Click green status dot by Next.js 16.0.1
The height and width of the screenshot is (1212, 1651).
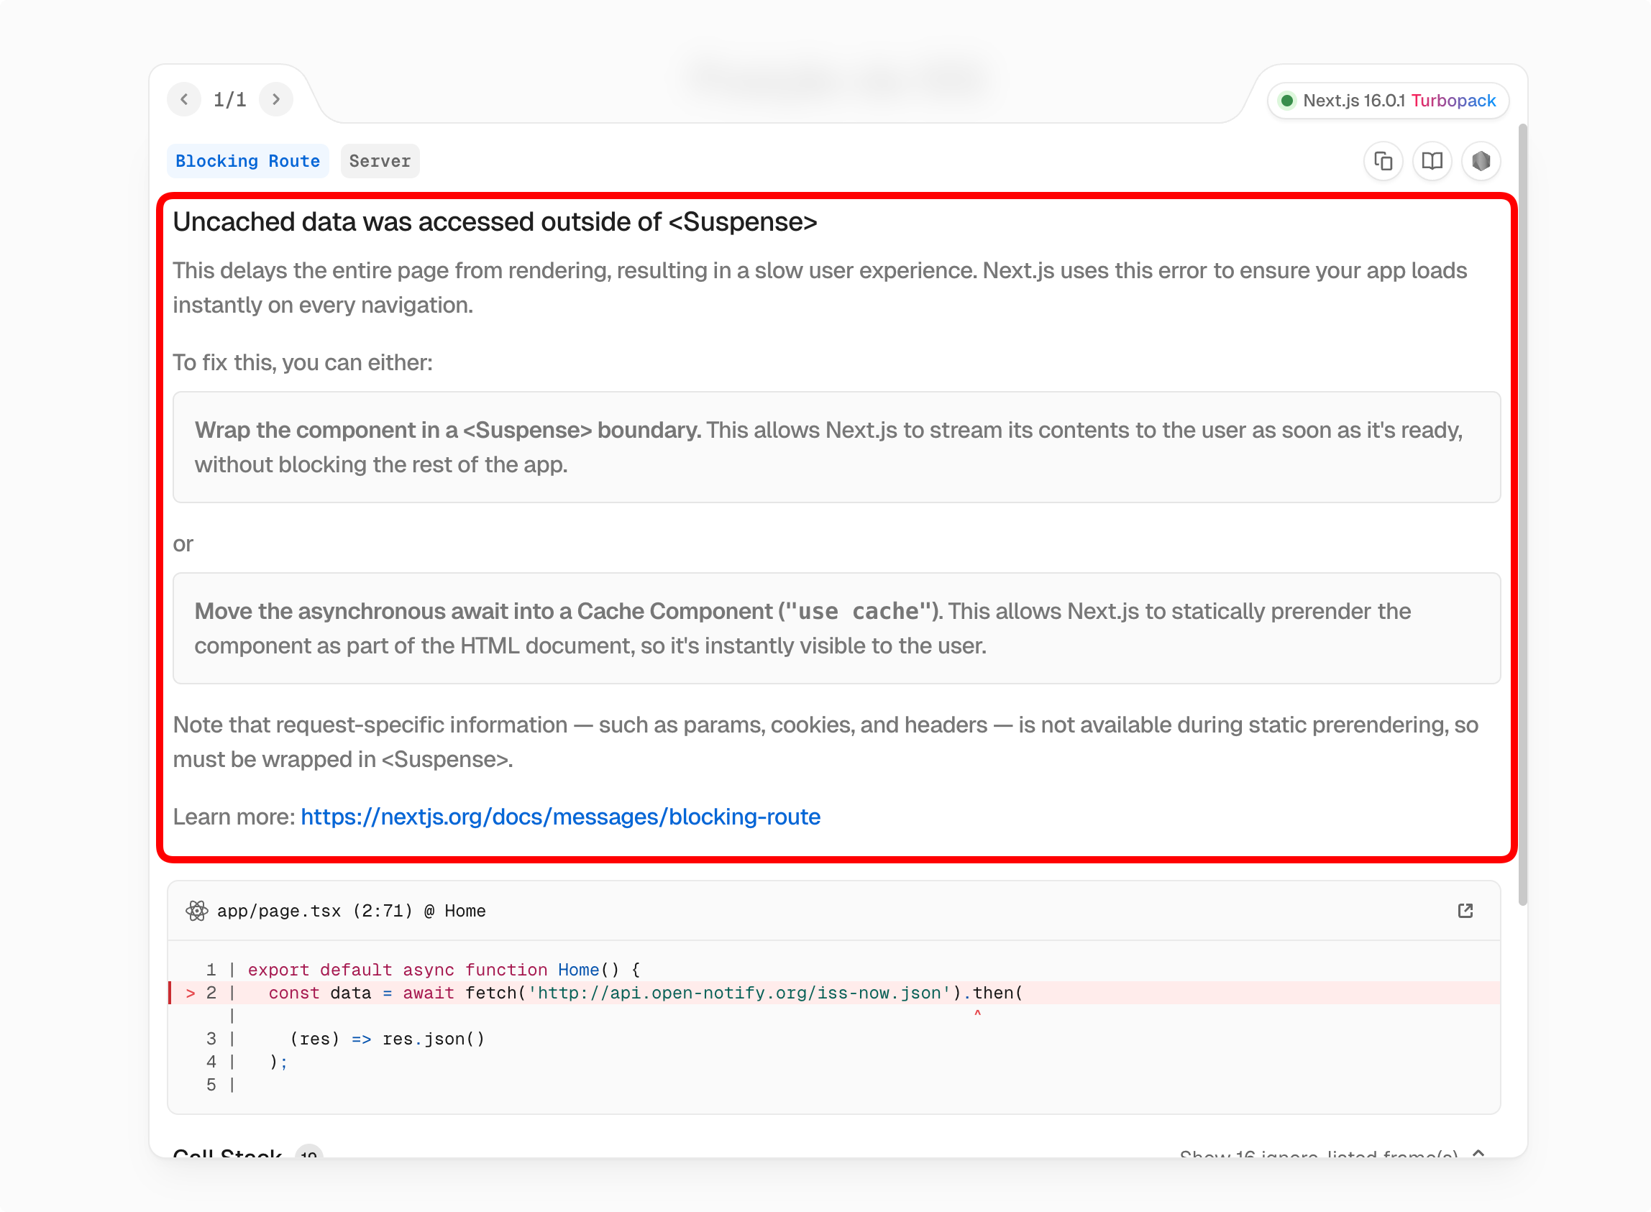1286,101
